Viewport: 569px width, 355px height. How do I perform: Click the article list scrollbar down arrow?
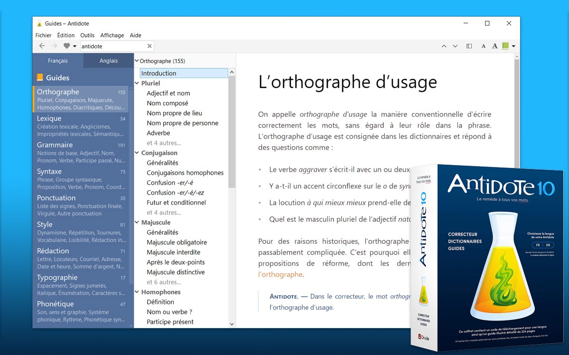pyautogui.click(x=232, y=324)
